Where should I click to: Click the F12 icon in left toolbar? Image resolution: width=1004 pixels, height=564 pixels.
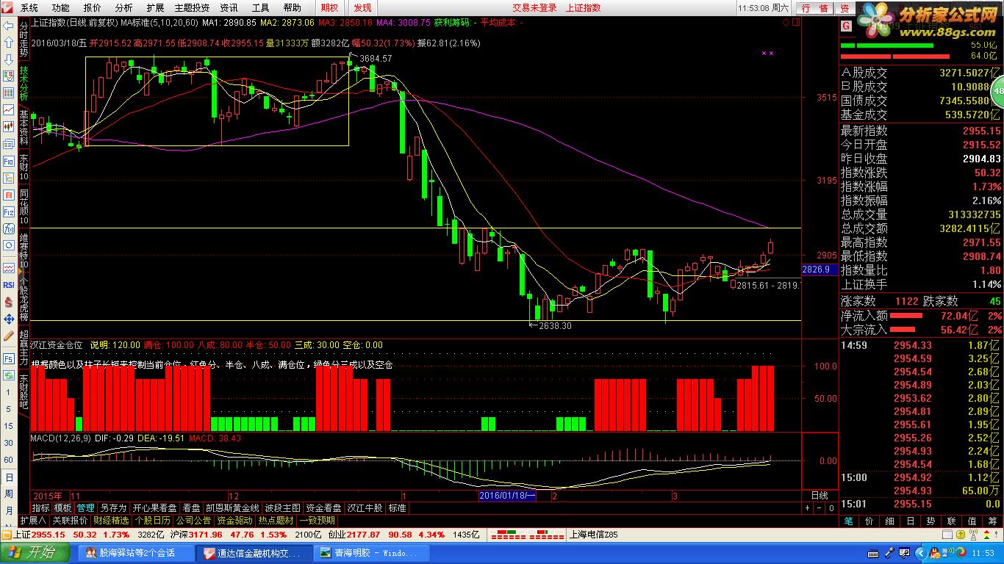point(9,212)
